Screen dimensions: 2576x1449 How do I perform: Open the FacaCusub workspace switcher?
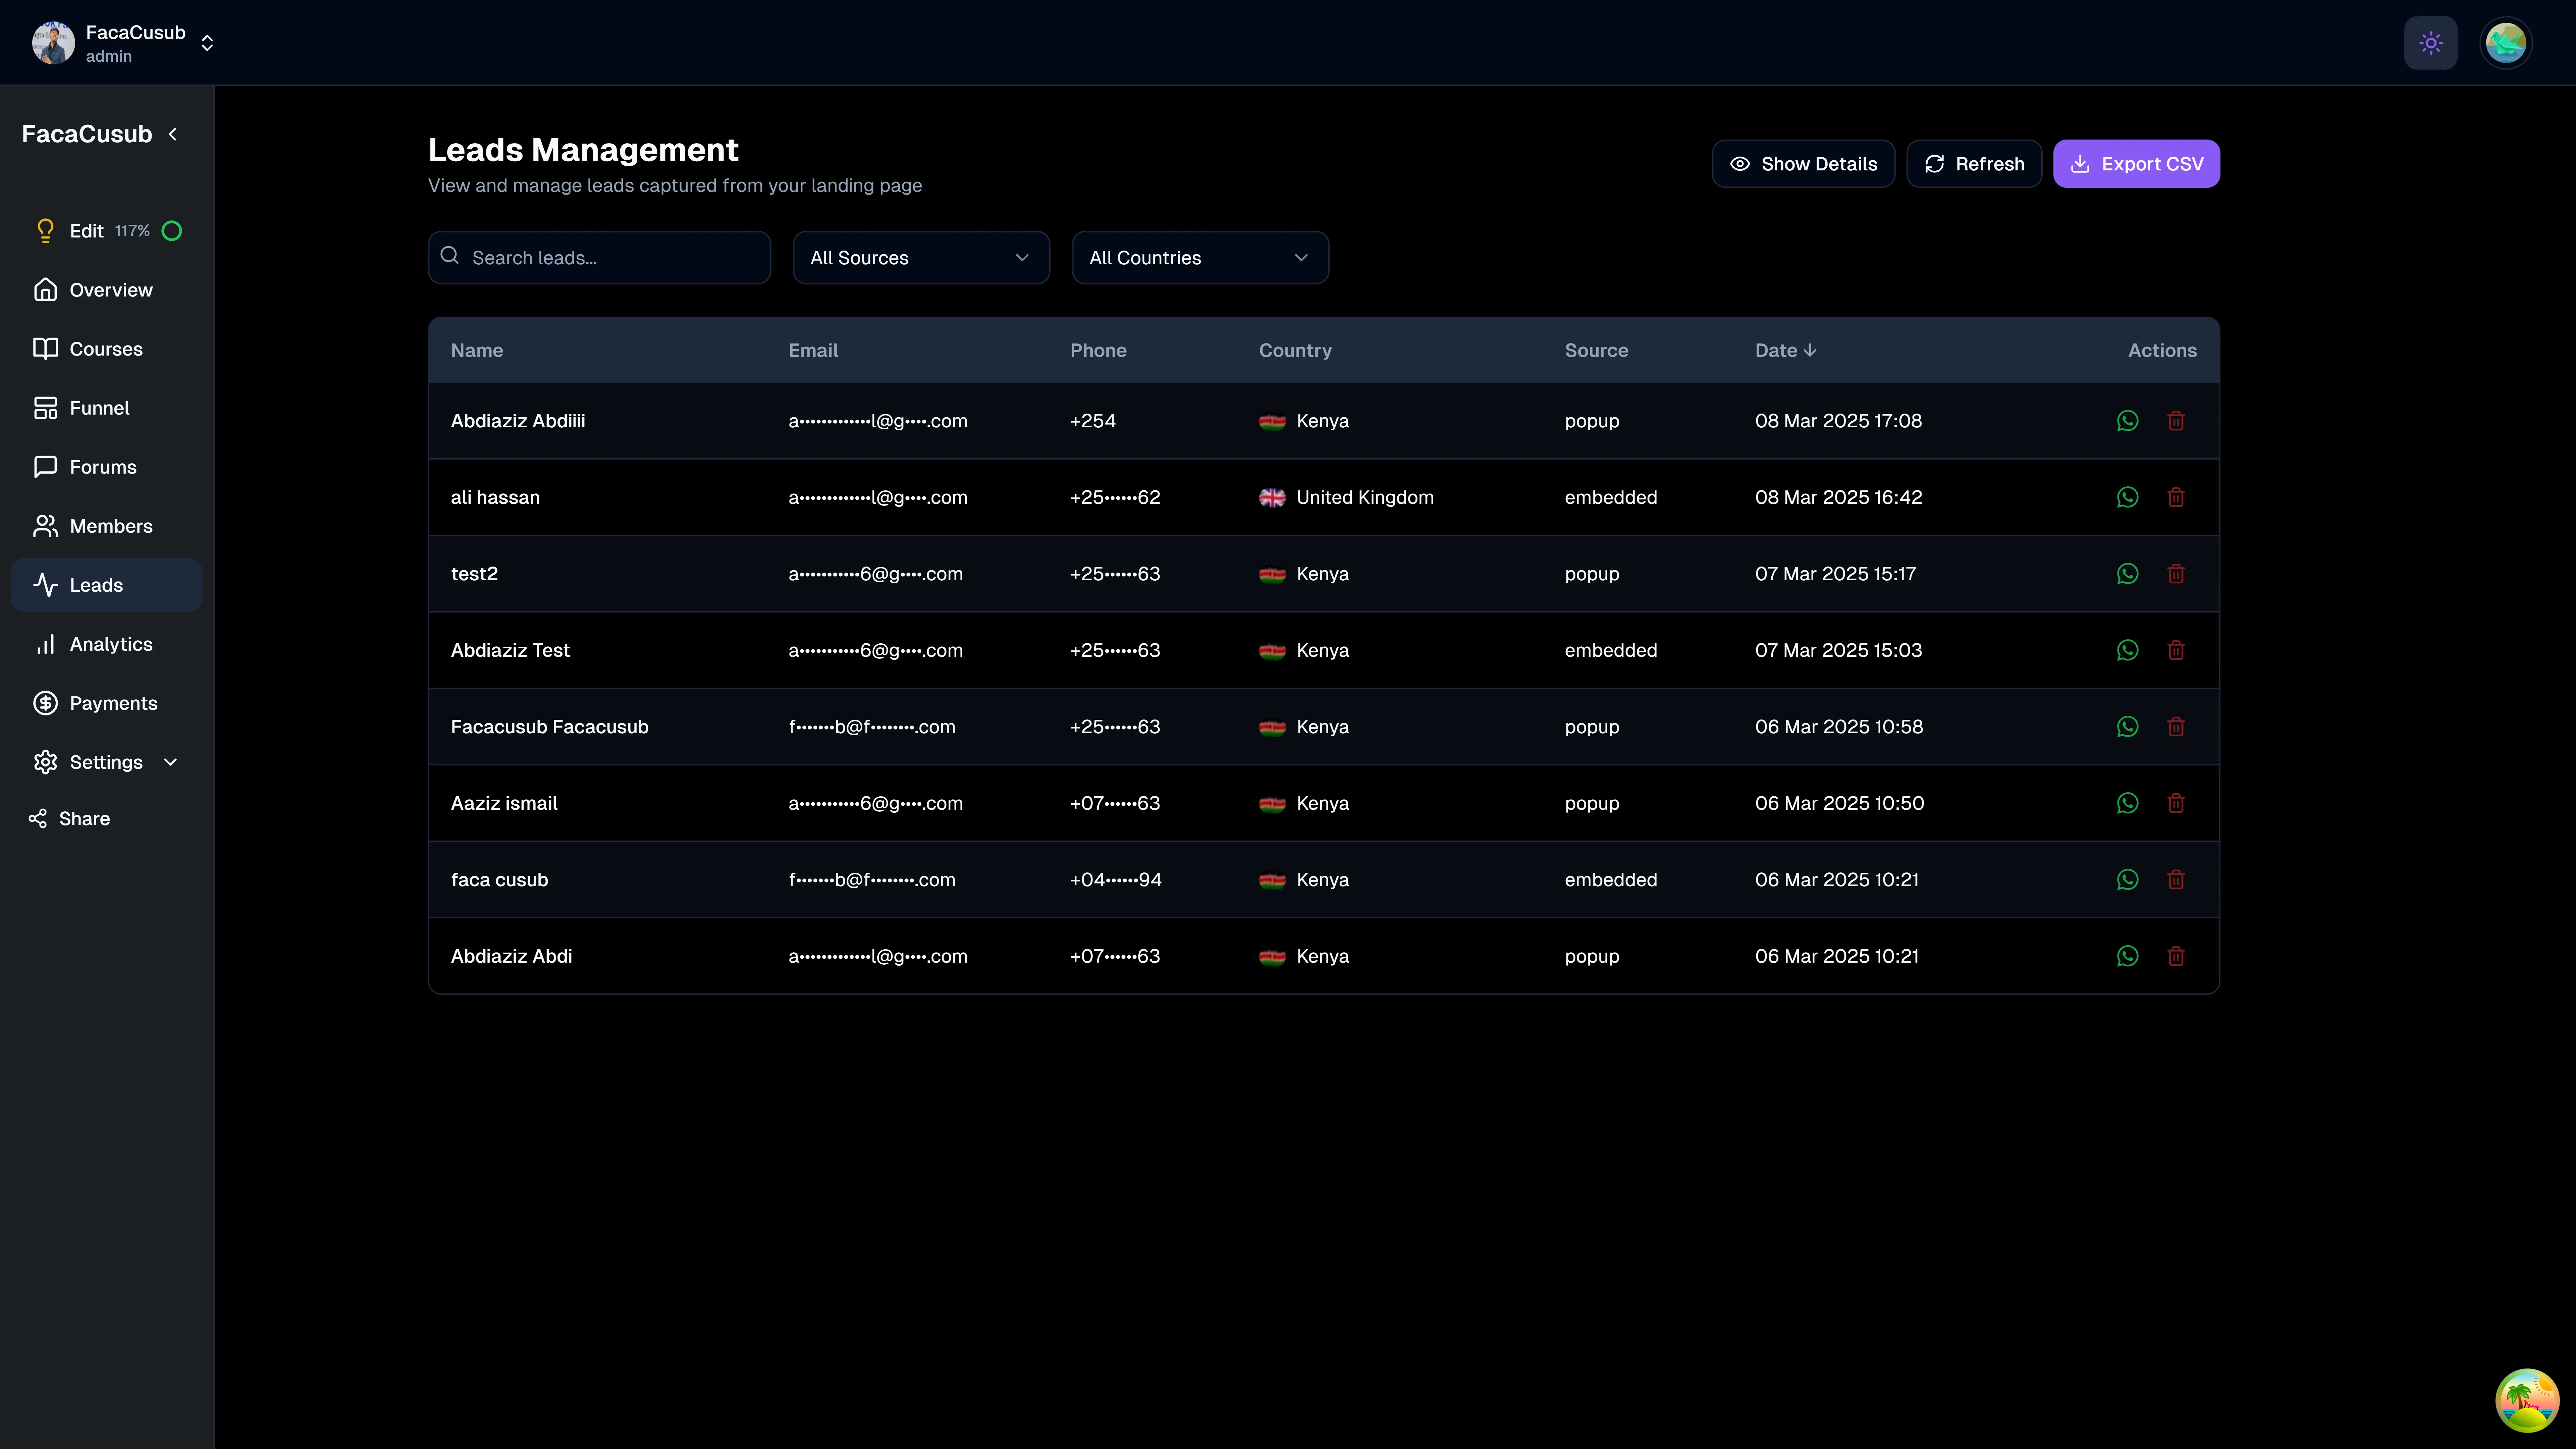[123, 43]
